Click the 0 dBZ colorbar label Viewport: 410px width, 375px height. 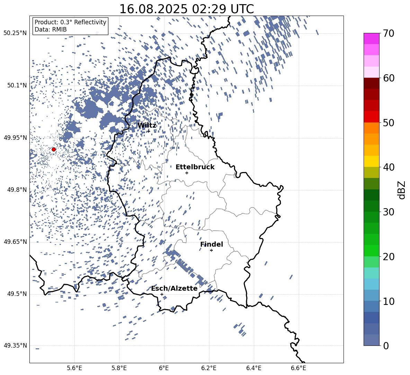point(386,346)
